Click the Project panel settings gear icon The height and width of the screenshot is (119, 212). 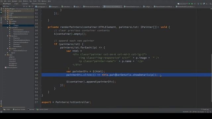pyautogui.click(x=29, y=6)
